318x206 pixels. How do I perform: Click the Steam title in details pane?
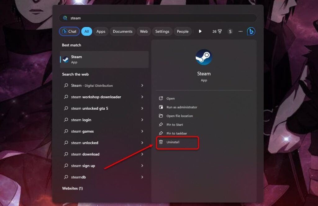tap(204, 74)
